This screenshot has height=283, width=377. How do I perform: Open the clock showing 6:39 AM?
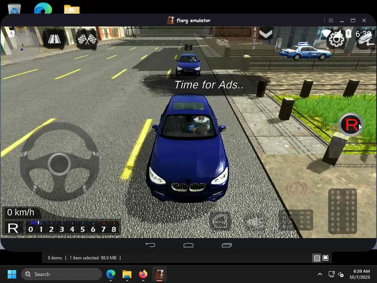[360, 274]
